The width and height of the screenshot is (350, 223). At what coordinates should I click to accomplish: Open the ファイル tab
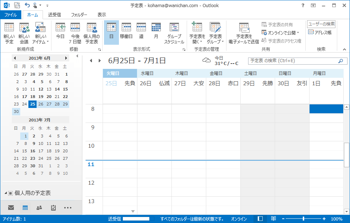coord(11,15)
